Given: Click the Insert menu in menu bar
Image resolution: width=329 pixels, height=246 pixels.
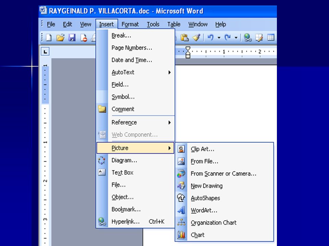Looking at the screenshot, I should pos(107,24).
